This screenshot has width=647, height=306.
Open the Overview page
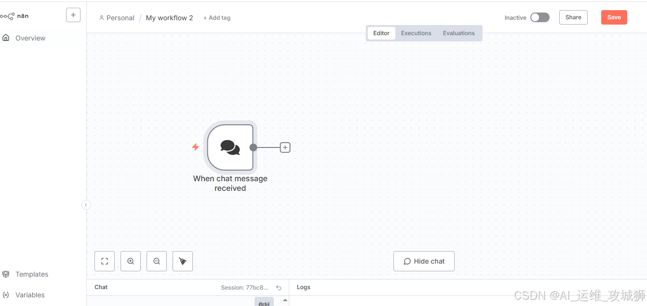[30, 38]
